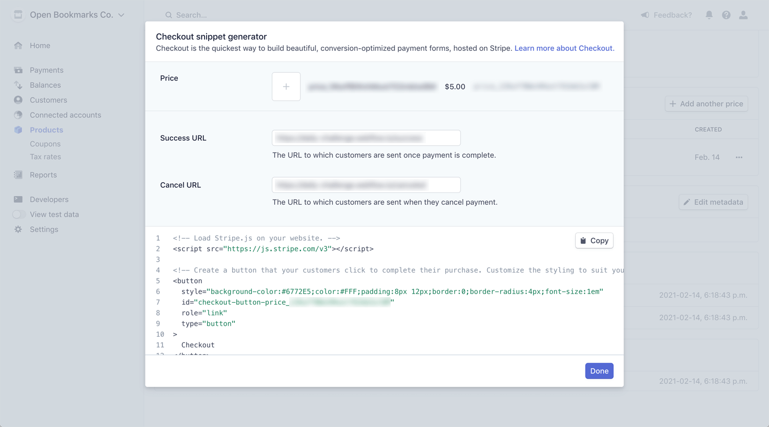The height and width of the screenshot is (427, 769).
Task: Click the script src stripe.com/v3 code line
Action: pos(273,249)
